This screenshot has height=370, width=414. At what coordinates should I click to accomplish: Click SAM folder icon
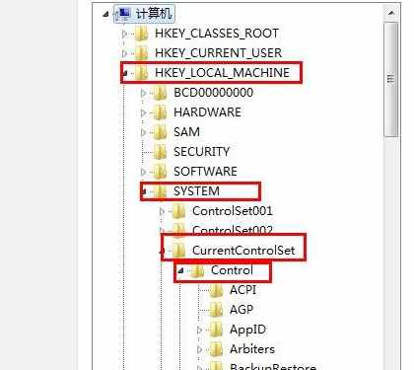coord(160,132)
